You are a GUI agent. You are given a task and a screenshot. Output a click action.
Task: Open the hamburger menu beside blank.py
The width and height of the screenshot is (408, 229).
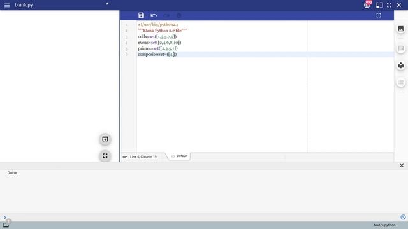click(7, 5)
